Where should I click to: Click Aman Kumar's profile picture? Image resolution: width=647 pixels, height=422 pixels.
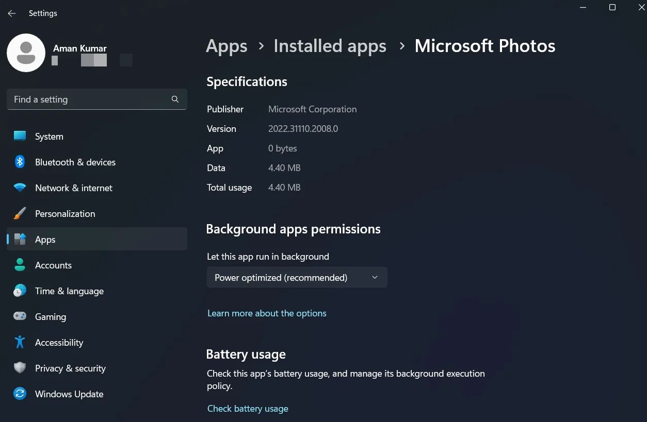[x=26, y=53]
